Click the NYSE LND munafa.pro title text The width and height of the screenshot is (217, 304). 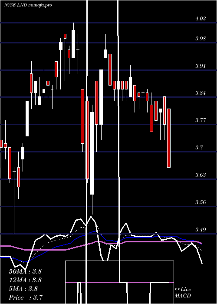[28, 5]
